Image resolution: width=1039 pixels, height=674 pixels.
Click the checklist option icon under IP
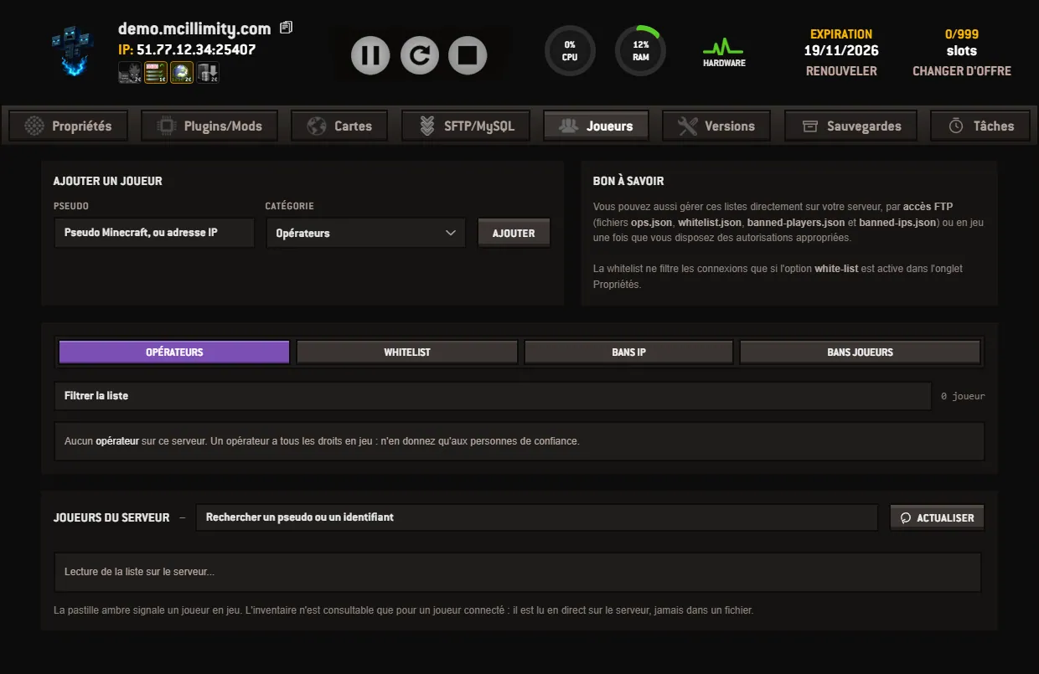[156, 73]
